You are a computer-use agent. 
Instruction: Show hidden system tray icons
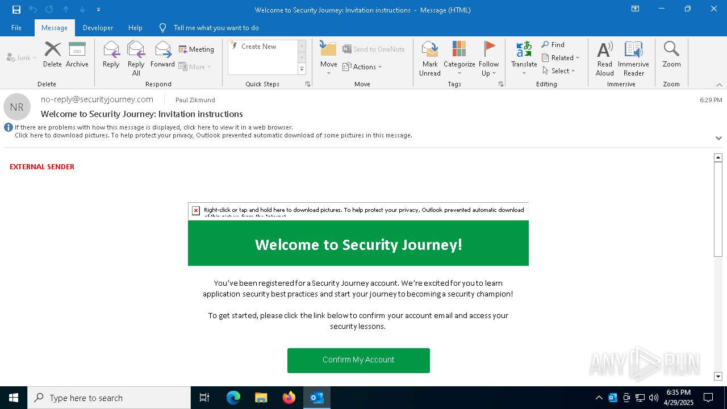pos(599,398)
